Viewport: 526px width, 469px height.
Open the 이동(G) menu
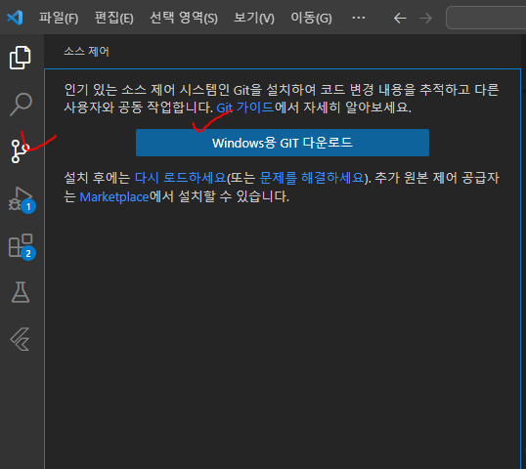pyautogui.click(x=311, y=18)
